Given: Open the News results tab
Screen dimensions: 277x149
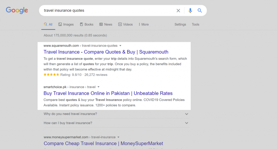Looking at the screenshot, I should (106, 25).
